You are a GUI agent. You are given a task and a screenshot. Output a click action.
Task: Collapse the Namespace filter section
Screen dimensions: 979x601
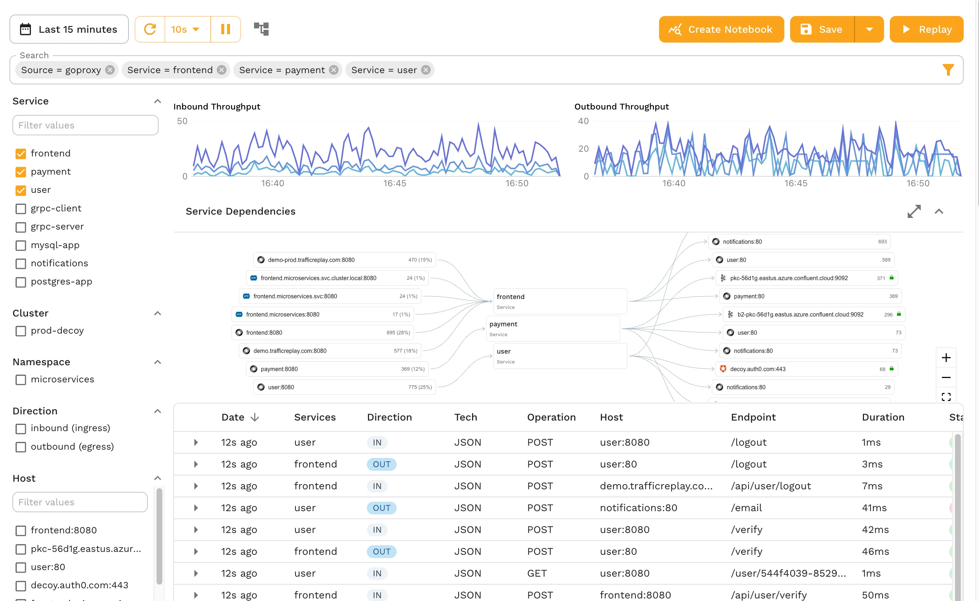point(158,362)
